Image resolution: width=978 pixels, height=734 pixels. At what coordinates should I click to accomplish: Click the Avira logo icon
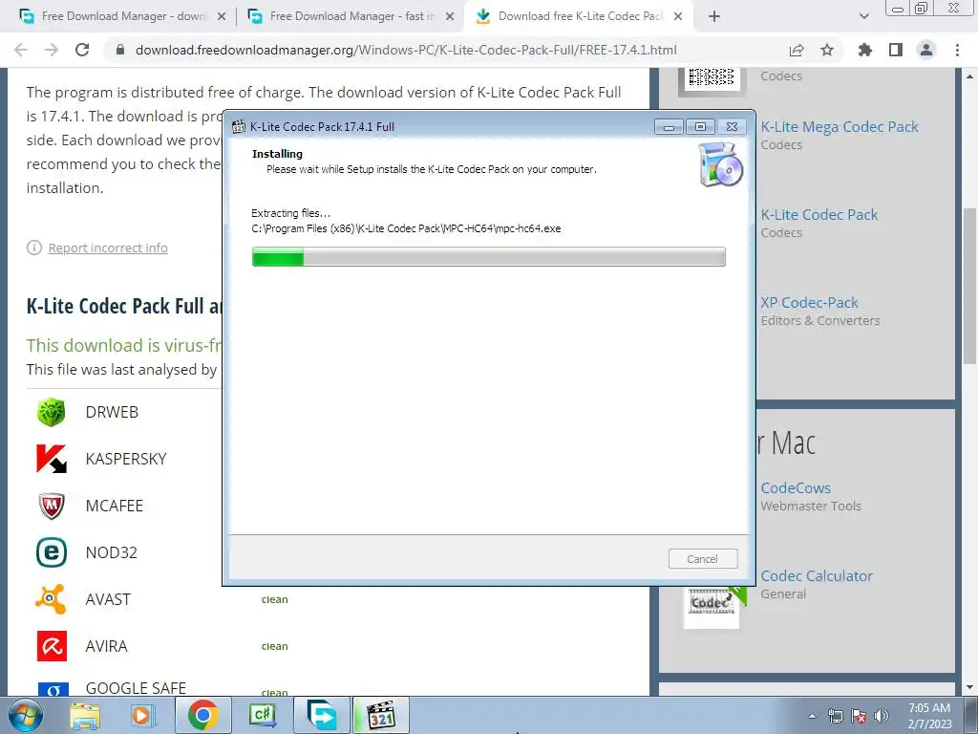click(x=52, y=646)
